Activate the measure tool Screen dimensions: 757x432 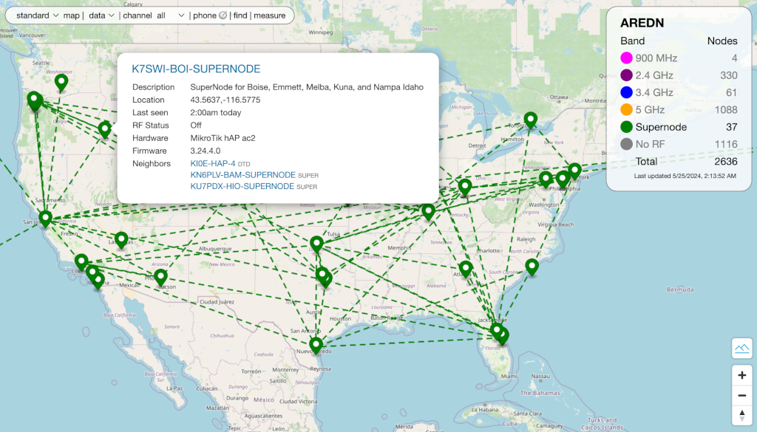point(269,16)
